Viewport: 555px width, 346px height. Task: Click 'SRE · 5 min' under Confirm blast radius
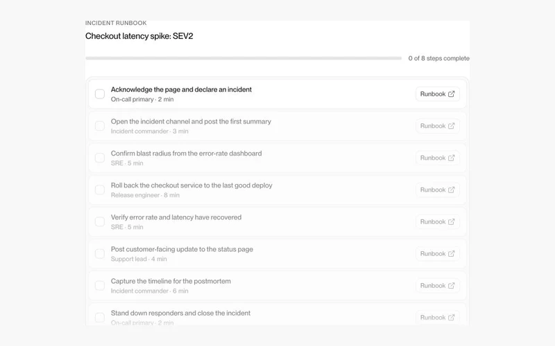(127, 163)
